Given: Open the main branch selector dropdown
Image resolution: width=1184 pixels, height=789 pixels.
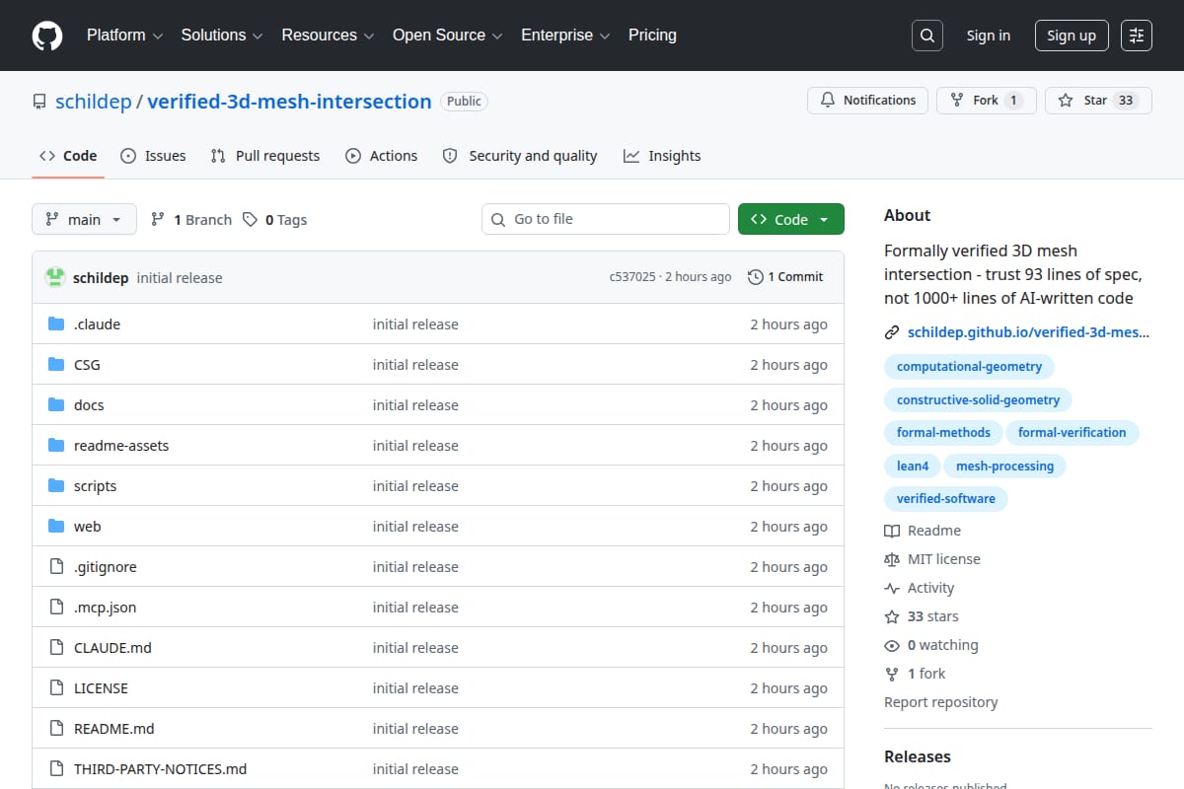Looking at the screenshot, I should pos(84,219).
